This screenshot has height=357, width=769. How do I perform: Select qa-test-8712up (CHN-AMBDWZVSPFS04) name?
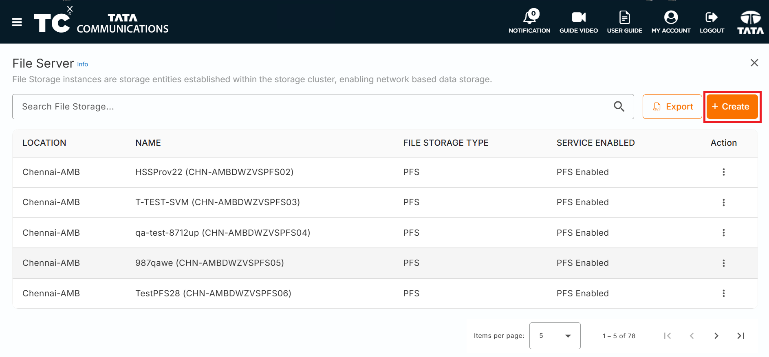point(223,233)
